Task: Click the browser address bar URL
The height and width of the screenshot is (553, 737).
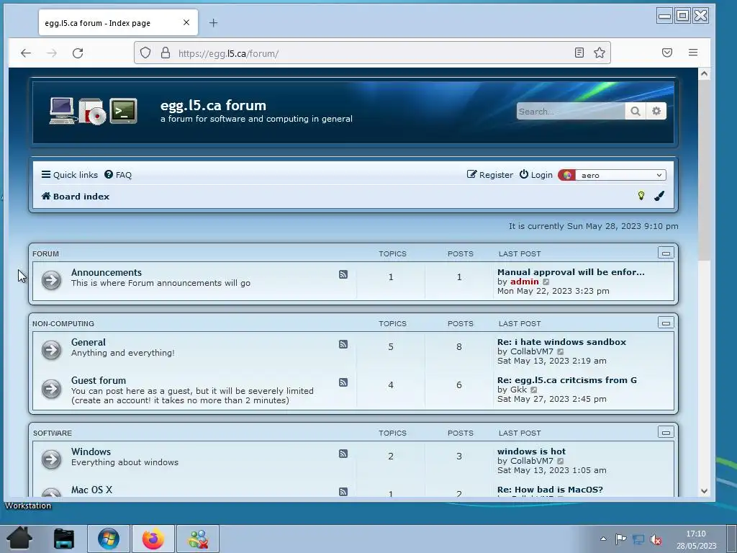Action: 371,53
